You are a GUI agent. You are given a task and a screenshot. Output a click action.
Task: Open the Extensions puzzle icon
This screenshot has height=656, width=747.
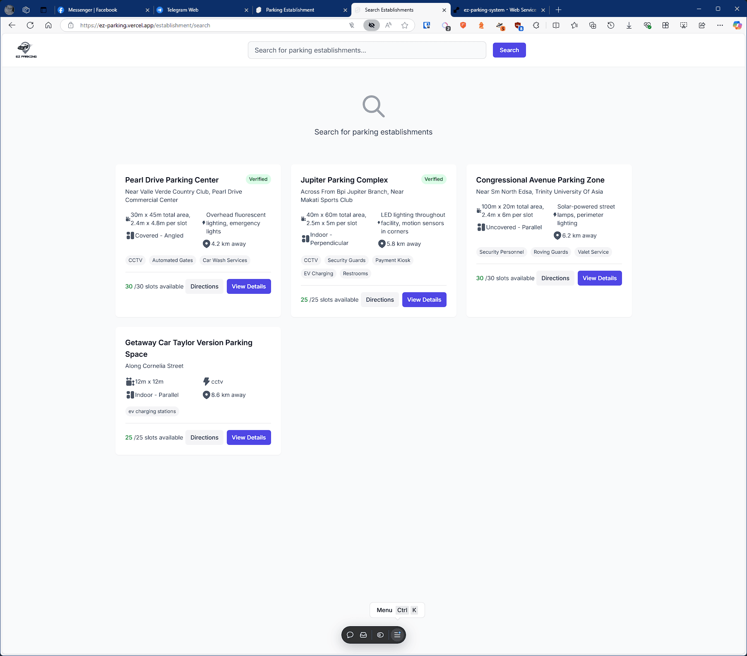536,25
